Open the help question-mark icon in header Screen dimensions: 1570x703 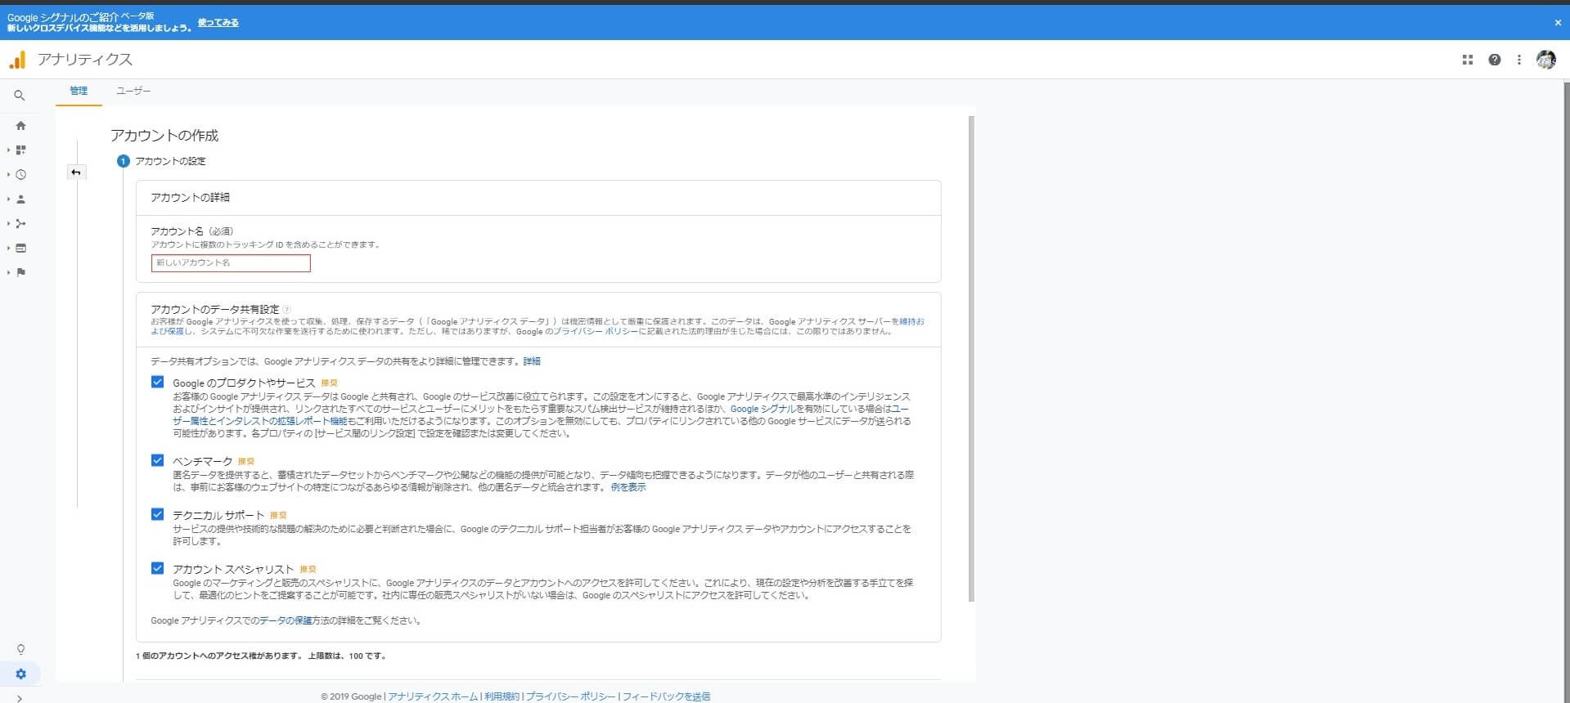coord(1495,60)
